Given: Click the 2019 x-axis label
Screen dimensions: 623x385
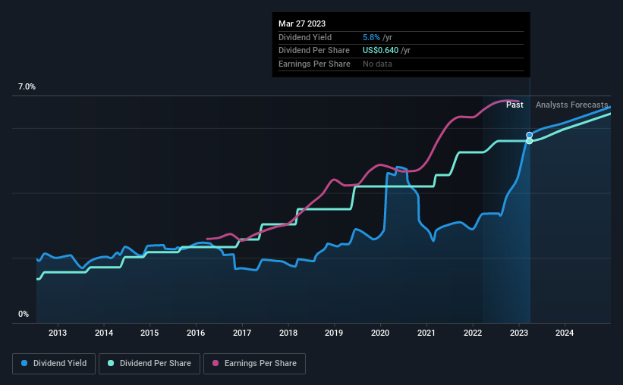Looking at the screenshot, I should tap(334, 333).
